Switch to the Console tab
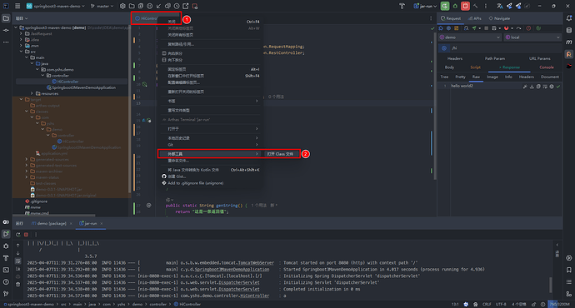 coord(547,67)
